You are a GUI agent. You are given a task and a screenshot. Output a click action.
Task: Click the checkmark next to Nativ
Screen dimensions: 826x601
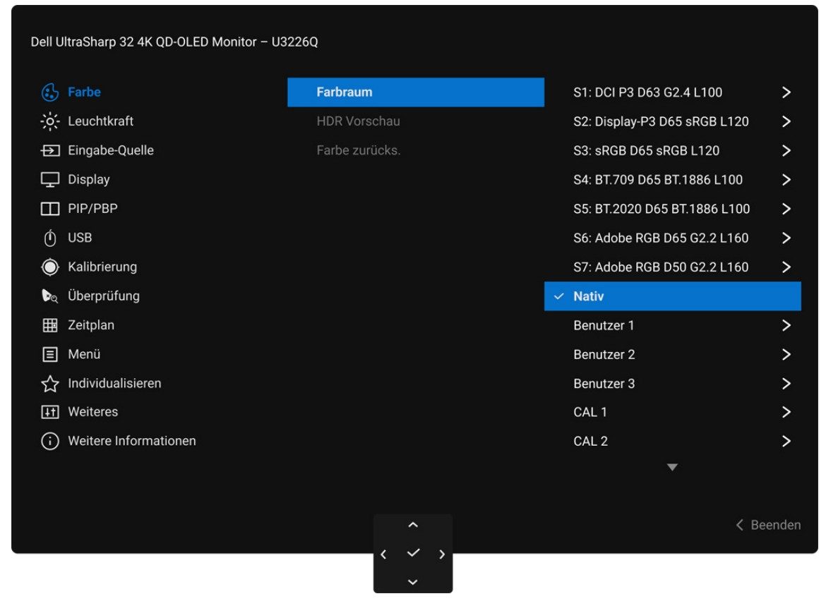pos(559,296)
